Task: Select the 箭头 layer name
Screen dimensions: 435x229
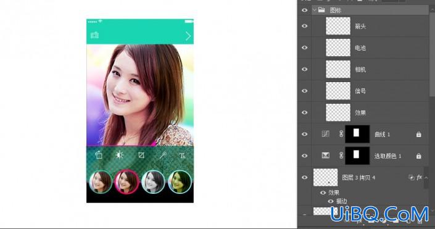Action: pyautogui.click(x=360, y=27)
